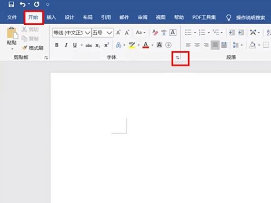Click the Numbering list icon
This screenshot has height=203, width=271.
[202, 32]
